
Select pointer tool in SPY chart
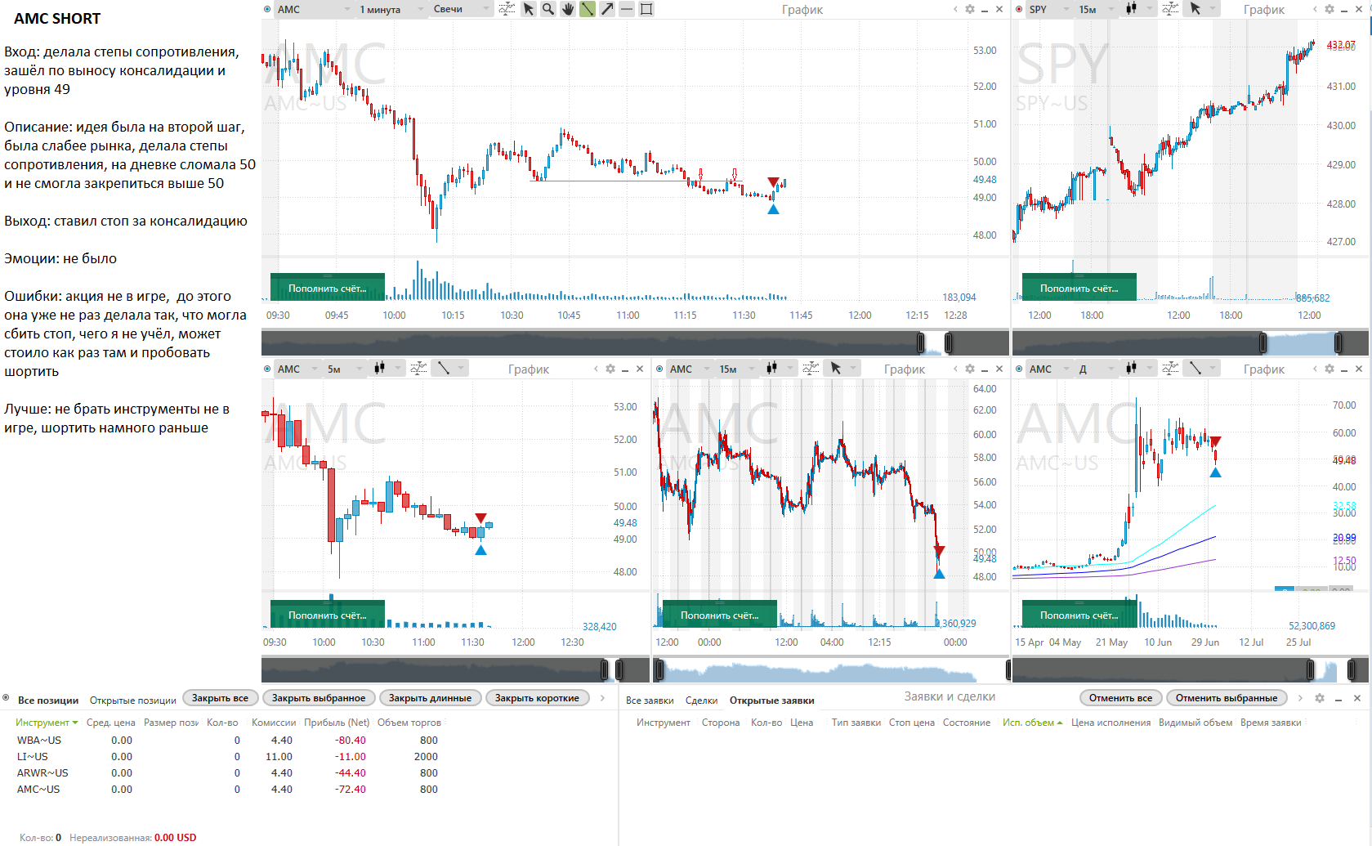[x=1195, y=9]
